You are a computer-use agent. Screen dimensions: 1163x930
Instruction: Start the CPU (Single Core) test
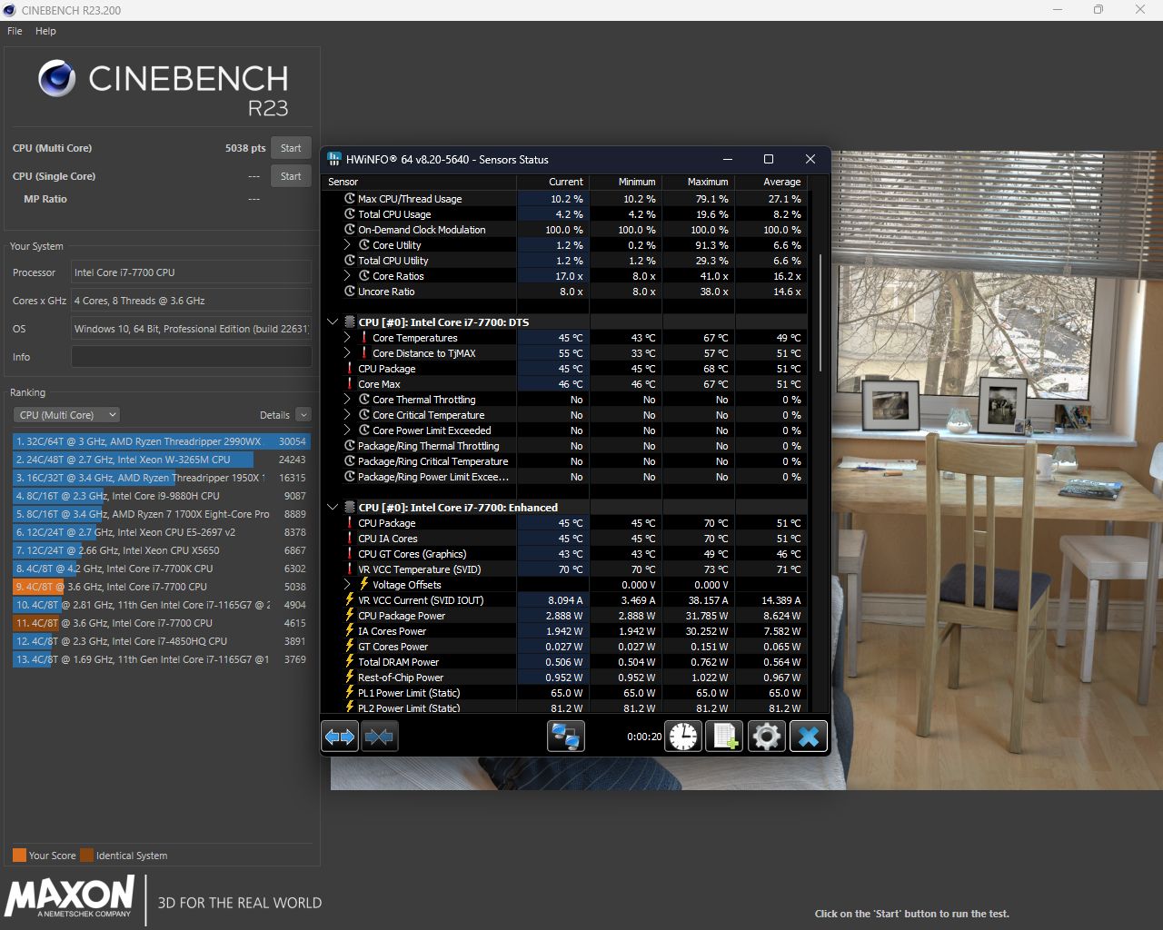291,176
